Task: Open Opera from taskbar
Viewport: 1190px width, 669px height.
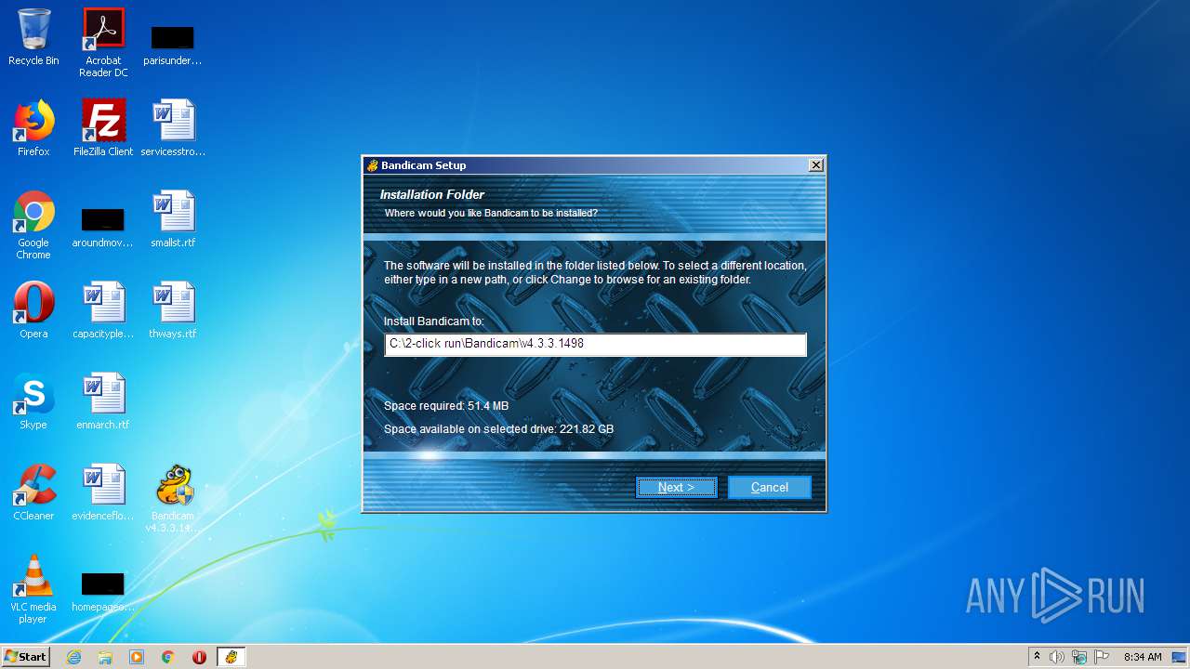Action: pyautogui.click(x=199, y=657)
